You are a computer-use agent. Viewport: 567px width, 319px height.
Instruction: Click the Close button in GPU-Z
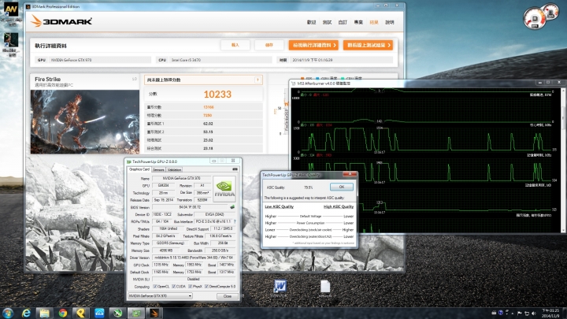(227, 296)
